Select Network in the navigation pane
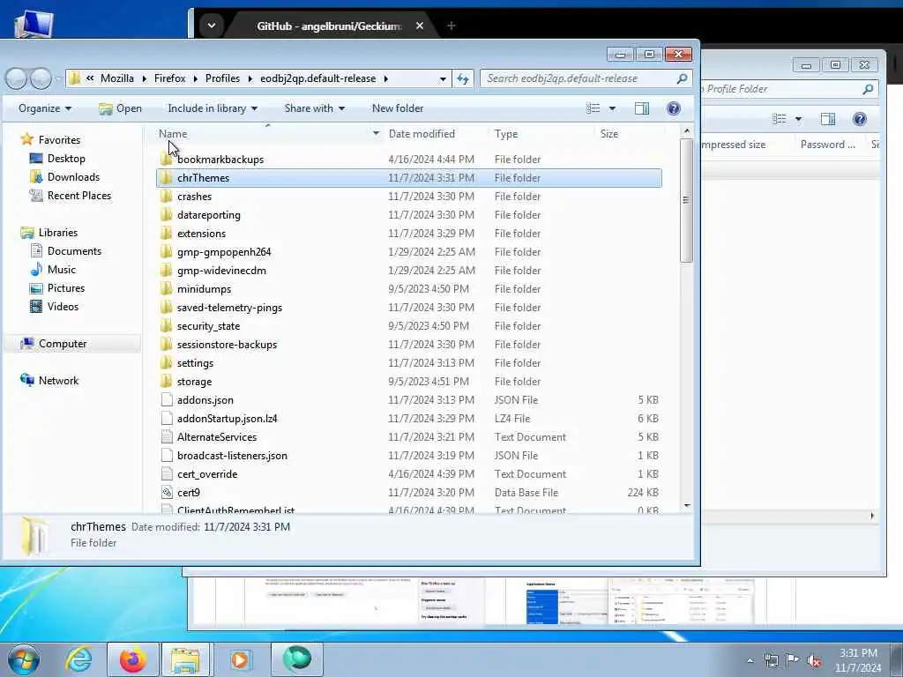Image resolution: width=903 pixels, height=677 pixels. tap(58, 381)
